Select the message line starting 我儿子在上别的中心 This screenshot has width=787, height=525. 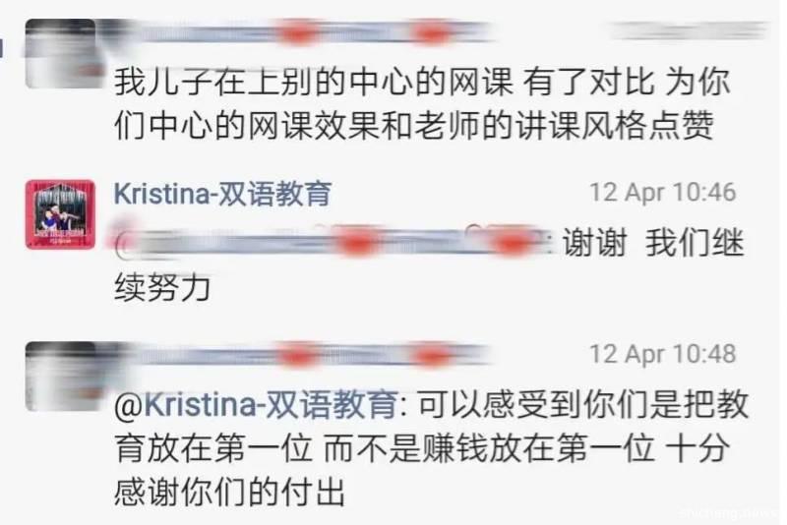[422, 83]
